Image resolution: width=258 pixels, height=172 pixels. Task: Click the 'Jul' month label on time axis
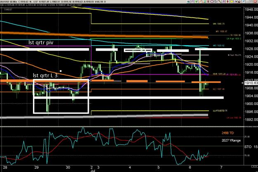pyautogui.click(x=93, y=171)
